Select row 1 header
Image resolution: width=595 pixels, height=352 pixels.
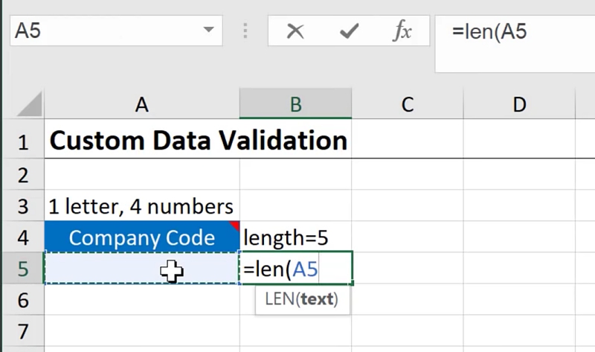tap(22, 141)
